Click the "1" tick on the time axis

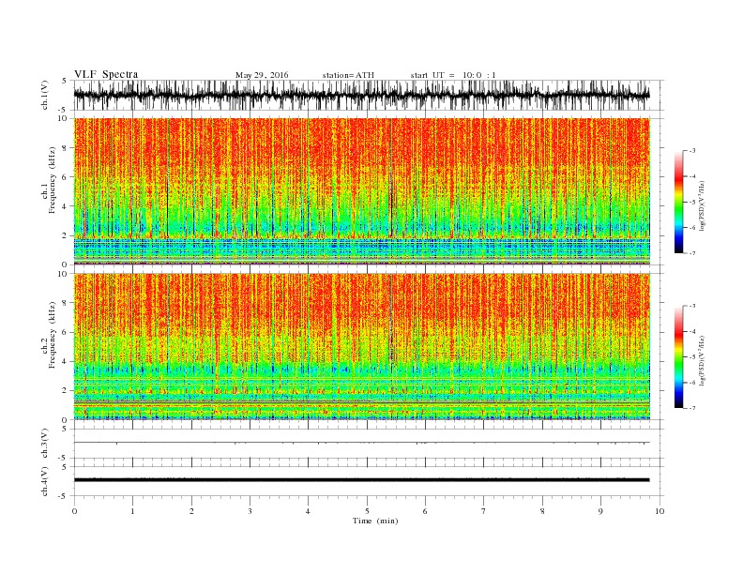(132, 511)
